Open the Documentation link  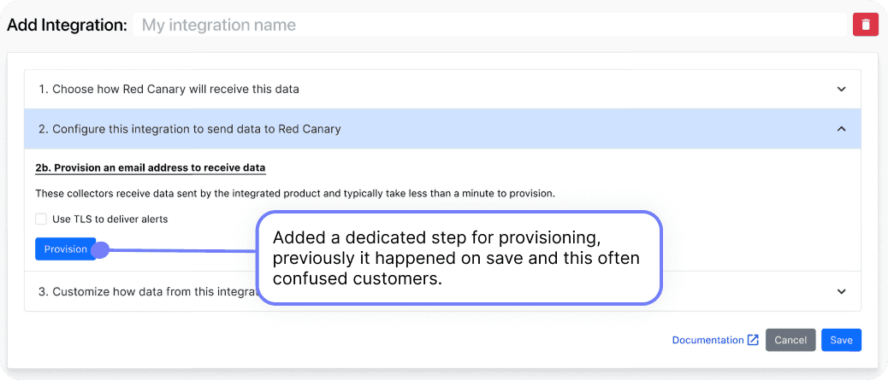(707, 340)
